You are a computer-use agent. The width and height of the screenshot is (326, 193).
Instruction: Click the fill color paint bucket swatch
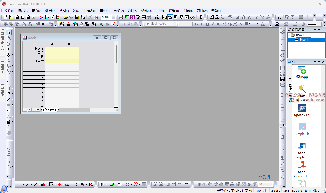[x=277, y=24]
